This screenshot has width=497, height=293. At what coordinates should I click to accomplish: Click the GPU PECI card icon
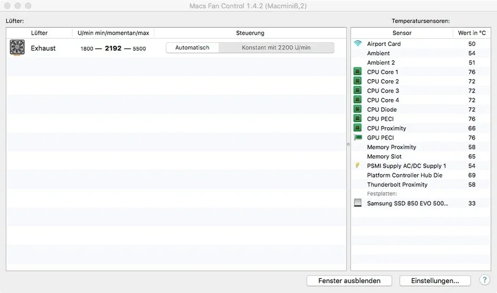coord(358,138)
